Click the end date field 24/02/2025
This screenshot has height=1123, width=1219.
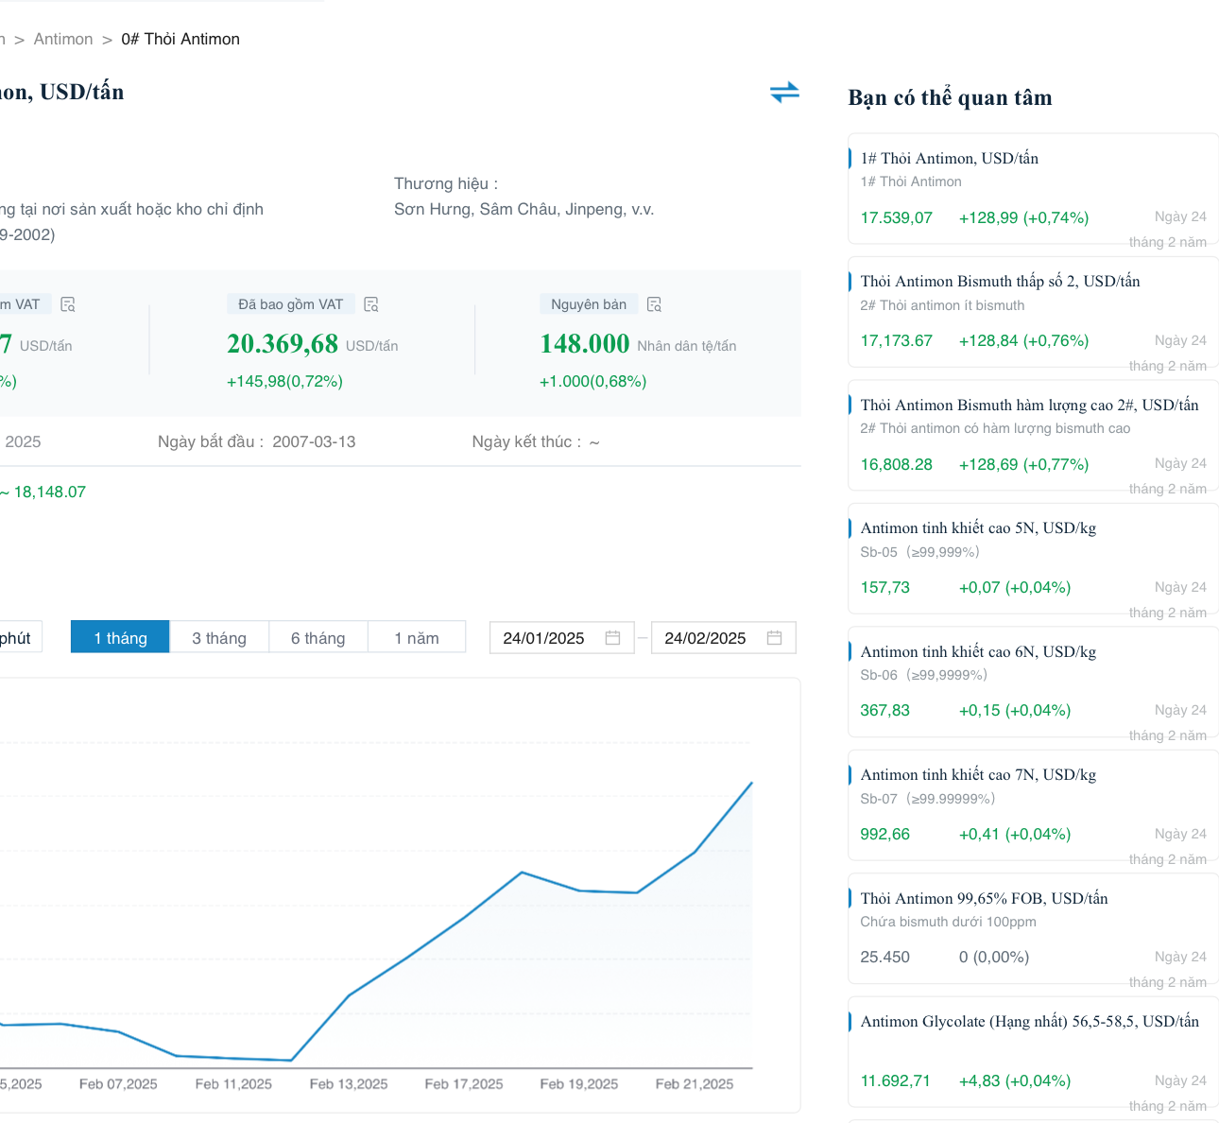(706, 638)
